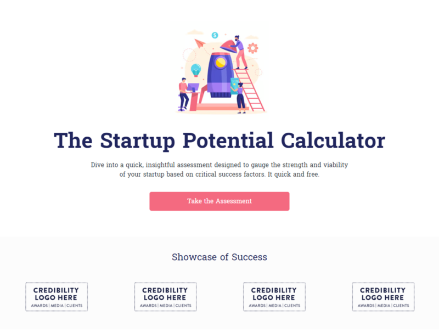Click the third Credibility Logo placeholder

(274, 296)
